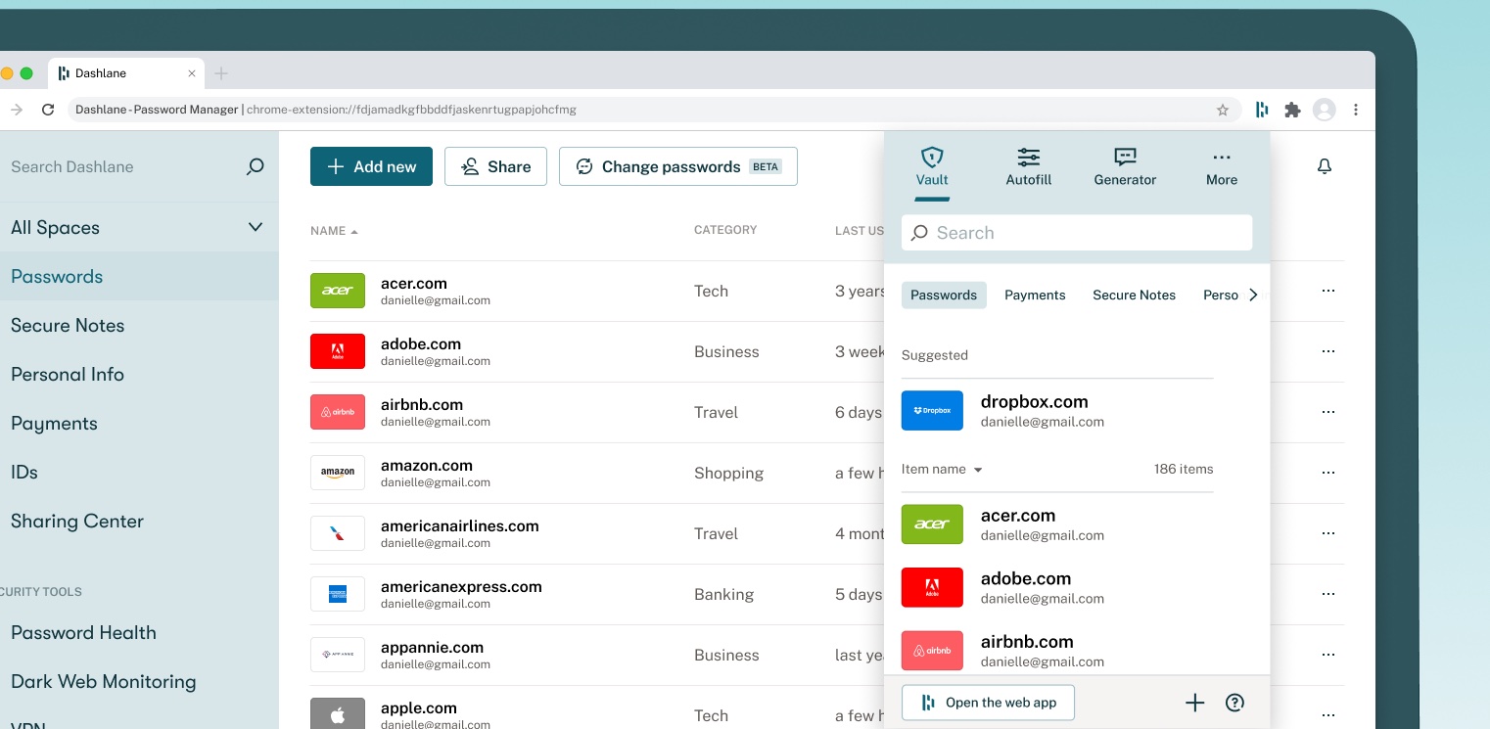Open IDs in the sidebar
Screen dimensions: 1490x729
[24, 472]
